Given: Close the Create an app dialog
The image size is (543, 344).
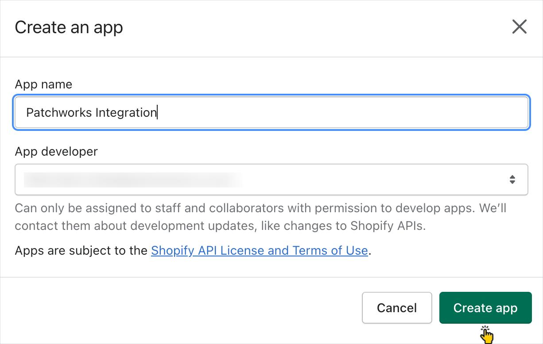Looking at the screenshot, I should (x=519, y=27).
